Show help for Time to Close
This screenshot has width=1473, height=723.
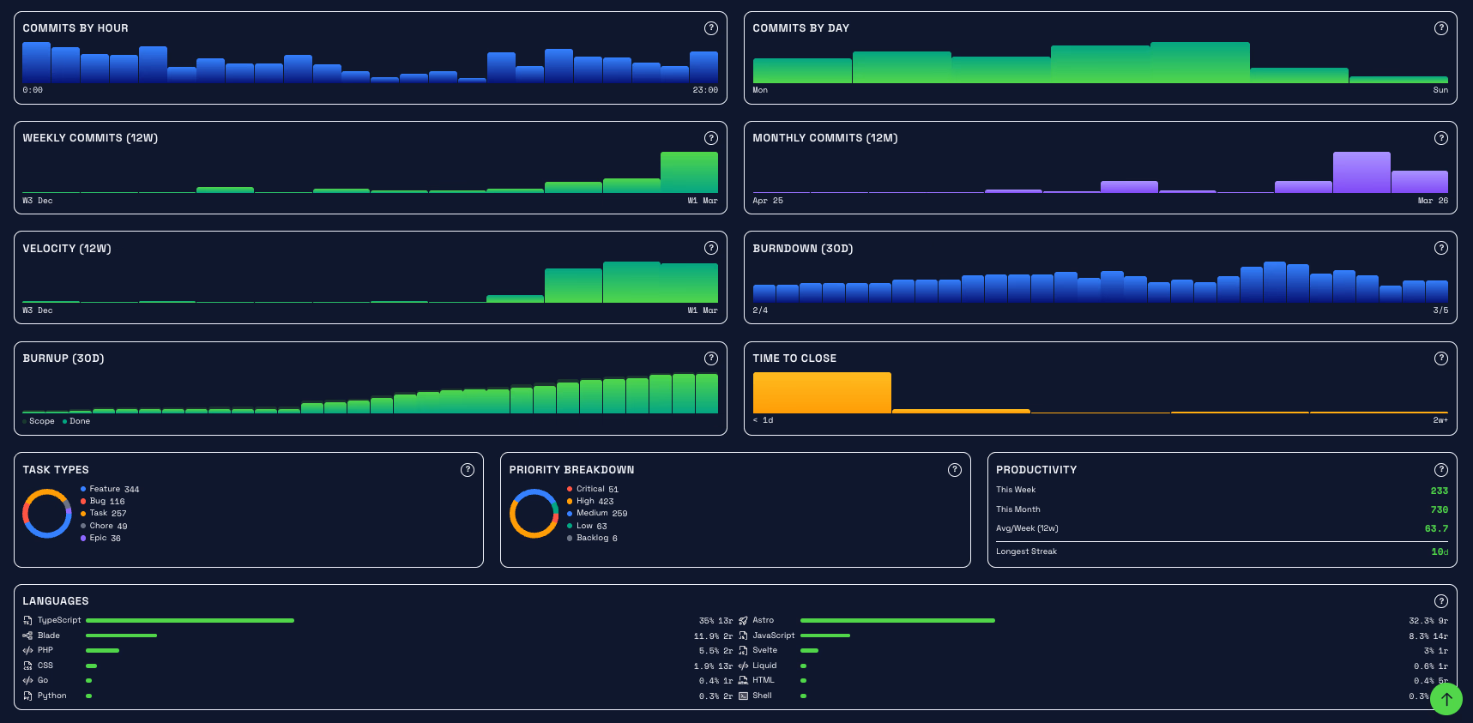(x=1440, y=358)
